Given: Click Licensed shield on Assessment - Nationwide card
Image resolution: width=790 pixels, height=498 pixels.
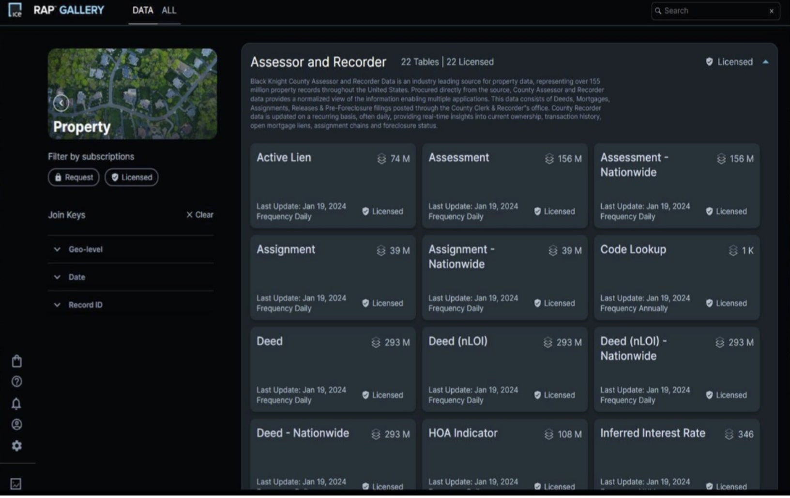Looking at the screenshot, I should (x=709, y=211).
